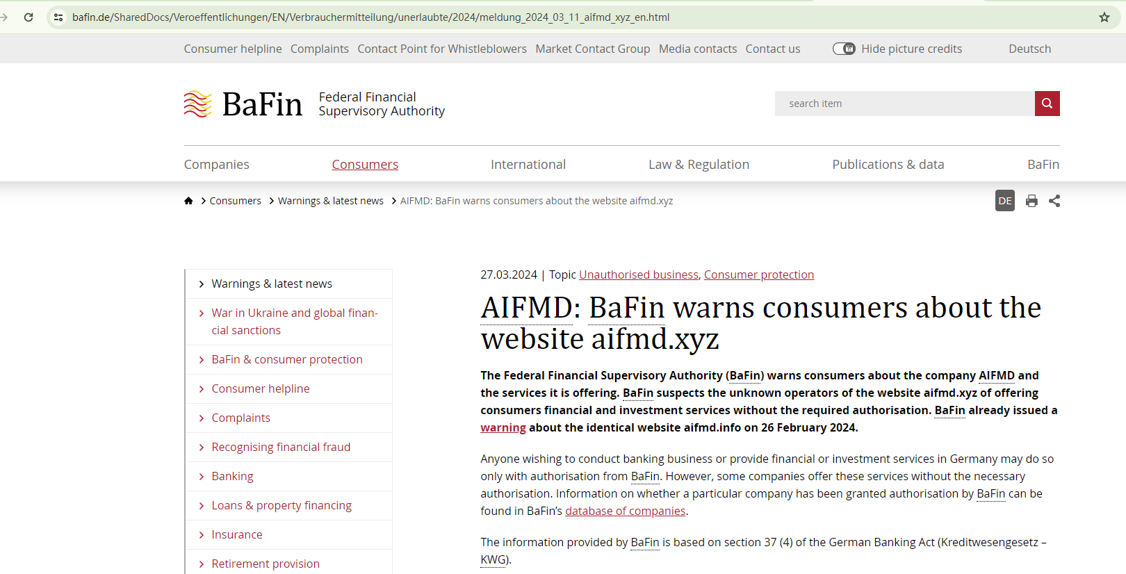Screen dimensions: 1126x574
Task: Open Warnings & latest news sidebar item
Action: pyautogui.click(x=272, y=284)
